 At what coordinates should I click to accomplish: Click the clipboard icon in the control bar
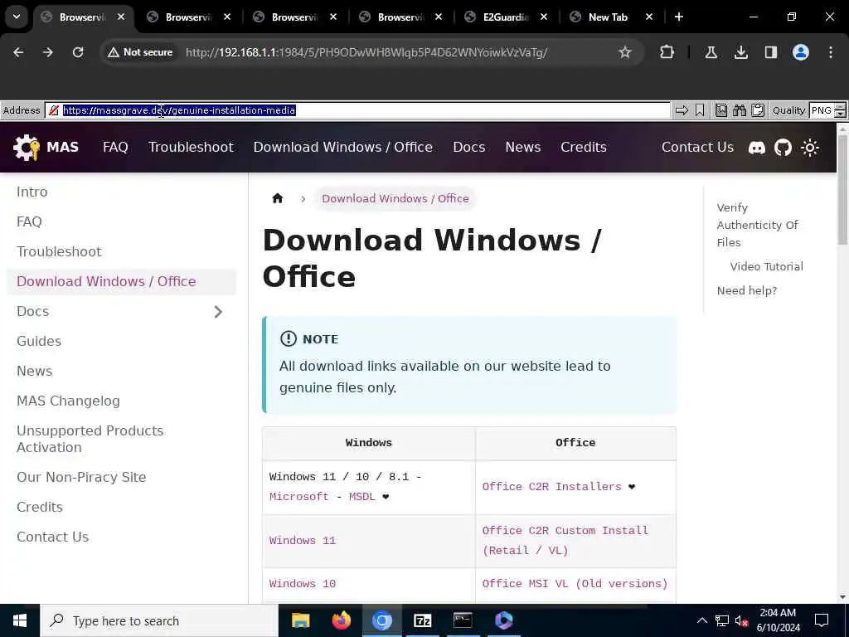[x=758, y=110]
